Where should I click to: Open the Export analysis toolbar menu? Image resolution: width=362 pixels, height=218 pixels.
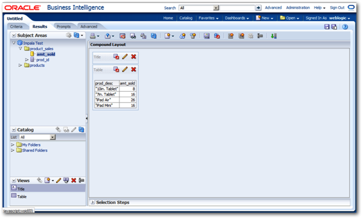pyautogui.click(x=109, y=36)
